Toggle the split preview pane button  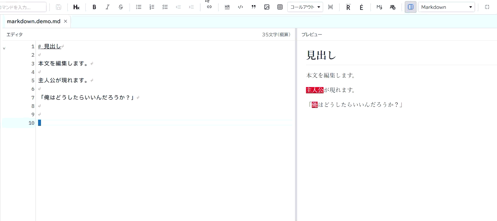411,7
